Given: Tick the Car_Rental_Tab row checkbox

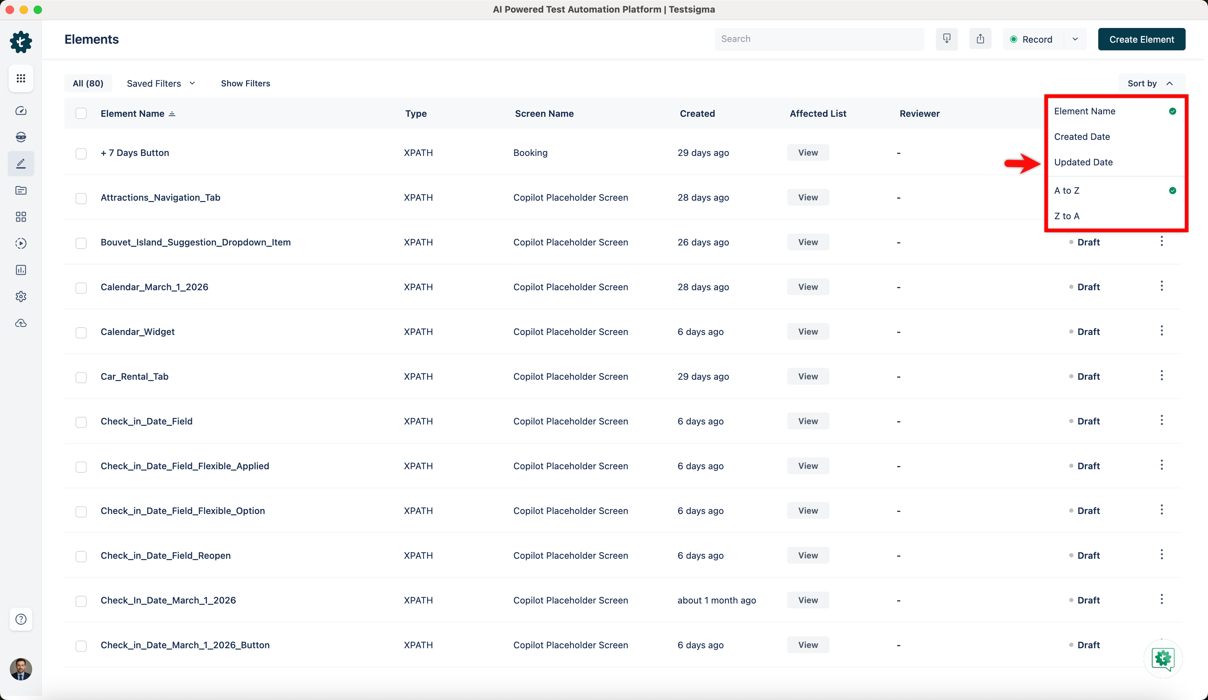Looking at the screenshot, I should tap(81, 377).
